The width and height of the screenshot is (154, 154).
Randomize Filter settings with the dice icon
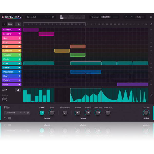[9, 118]
